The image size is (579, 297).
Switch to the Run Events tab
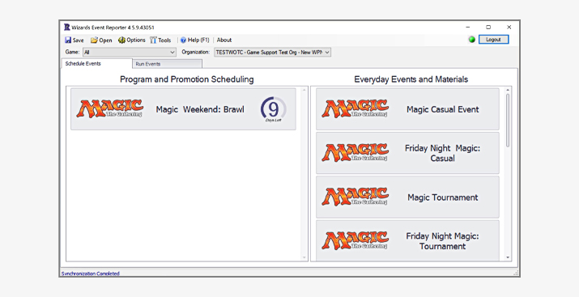[x=168, y=64]
